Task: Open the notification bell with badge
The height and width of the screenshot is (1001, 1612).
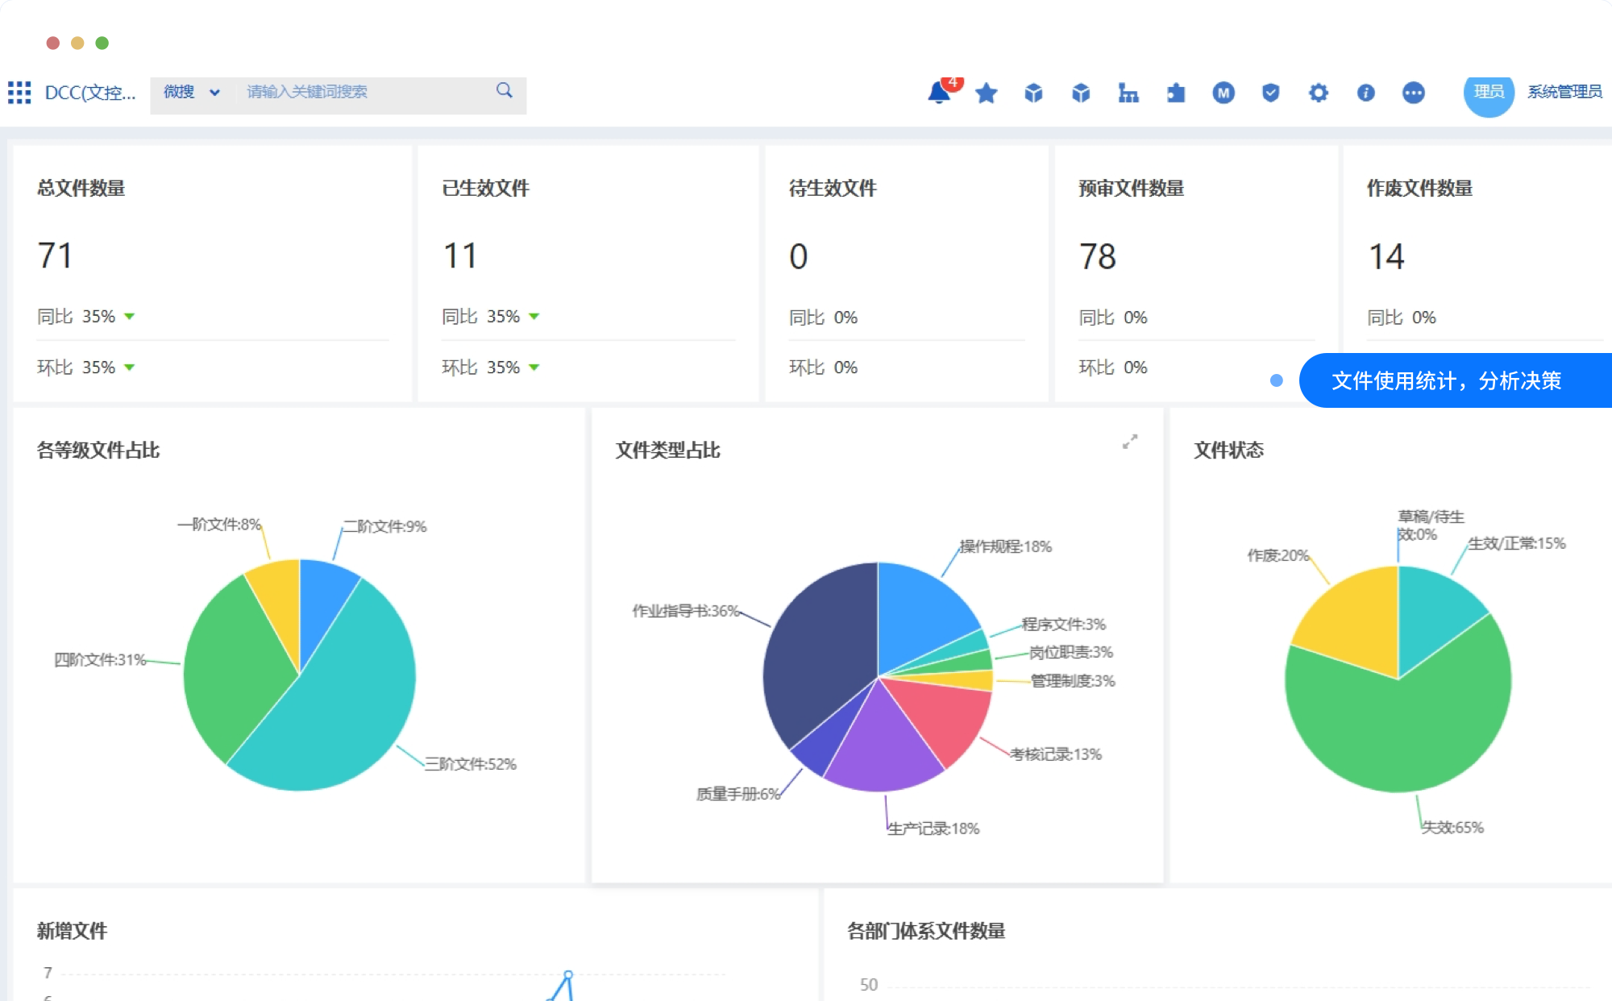Action: (x=939, y=93)
